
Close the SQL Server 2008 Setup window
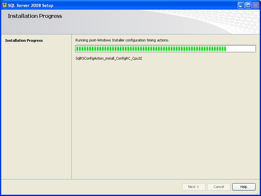pyautogui.click(x=256, y=5)
